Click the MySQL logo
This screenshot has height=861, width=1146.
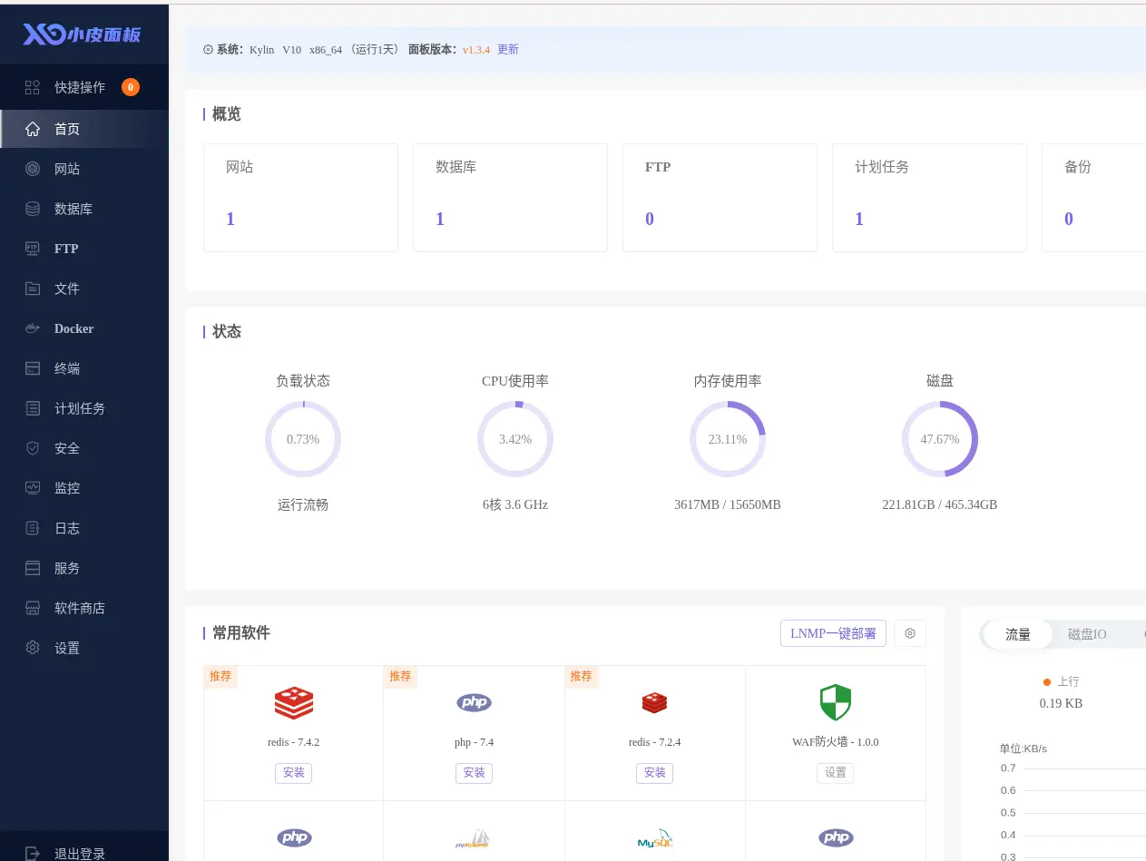[x=654, y=838]
